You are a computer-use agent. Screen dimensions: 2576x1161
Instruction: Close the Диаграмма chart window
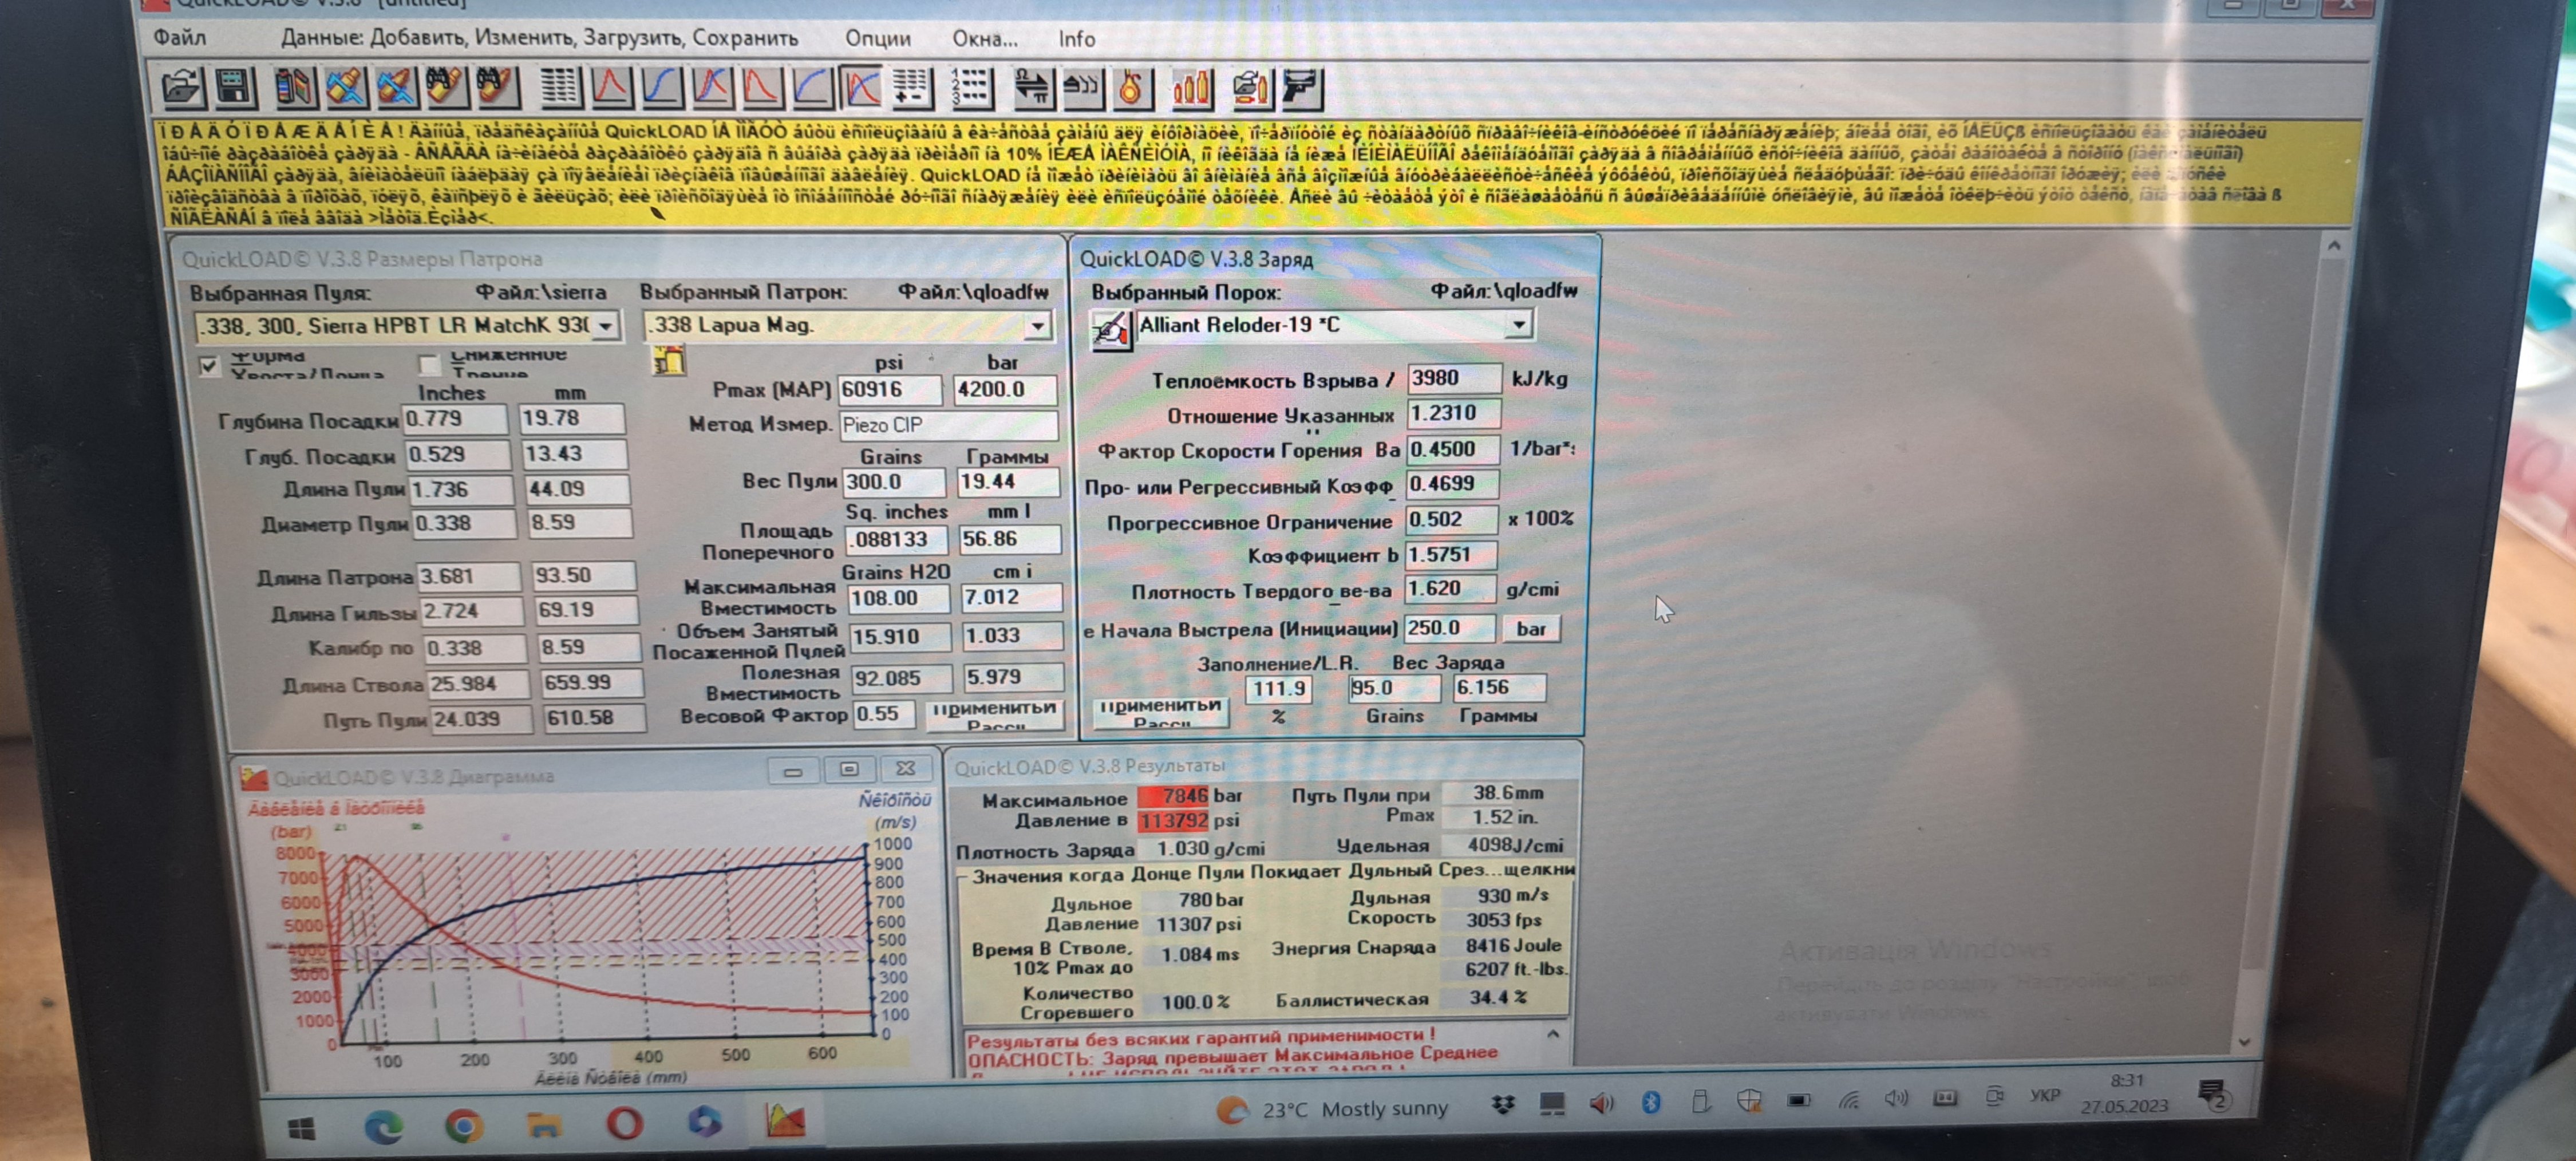[906, 769]
